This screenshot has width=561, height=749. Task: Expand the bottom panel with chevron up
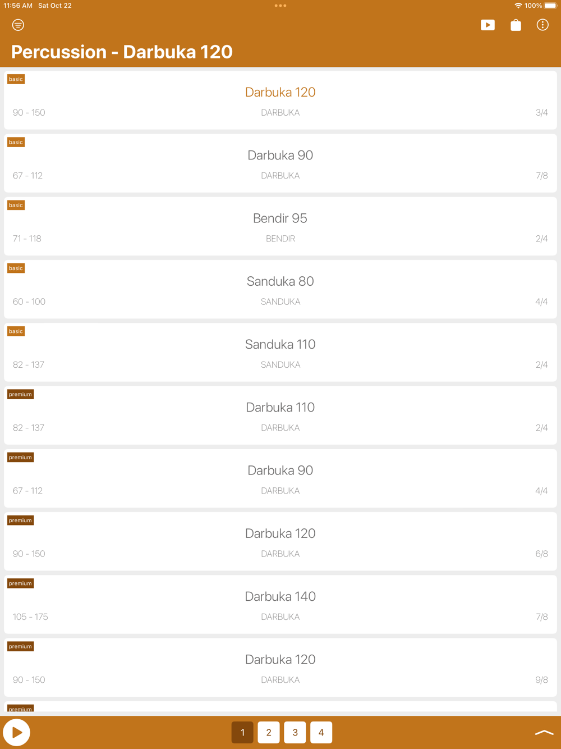point(544,733)
